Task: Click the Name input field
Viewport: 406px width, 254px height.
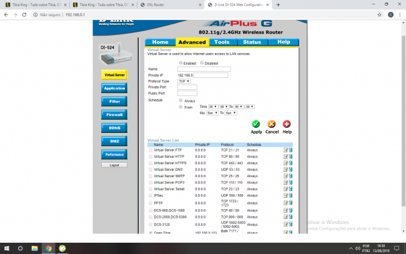Action: click(x=204, y=69)
